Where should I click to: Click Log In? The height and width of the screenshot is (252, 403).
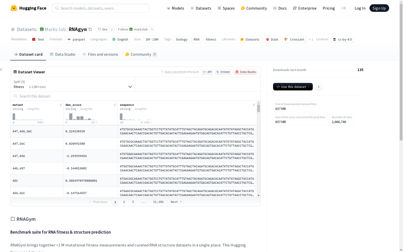[360, 8]
